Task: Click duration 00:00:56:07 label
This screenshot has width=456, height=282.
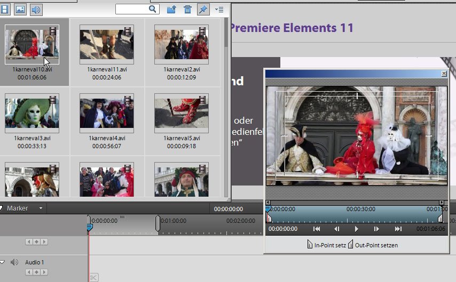Action: (x=107, y=147)
